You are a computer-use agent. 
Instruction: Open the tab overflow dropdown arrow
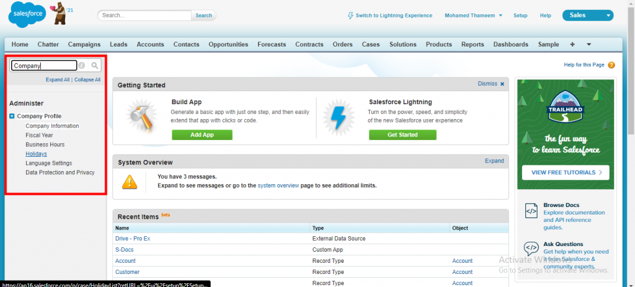click(x=589, y=45)
